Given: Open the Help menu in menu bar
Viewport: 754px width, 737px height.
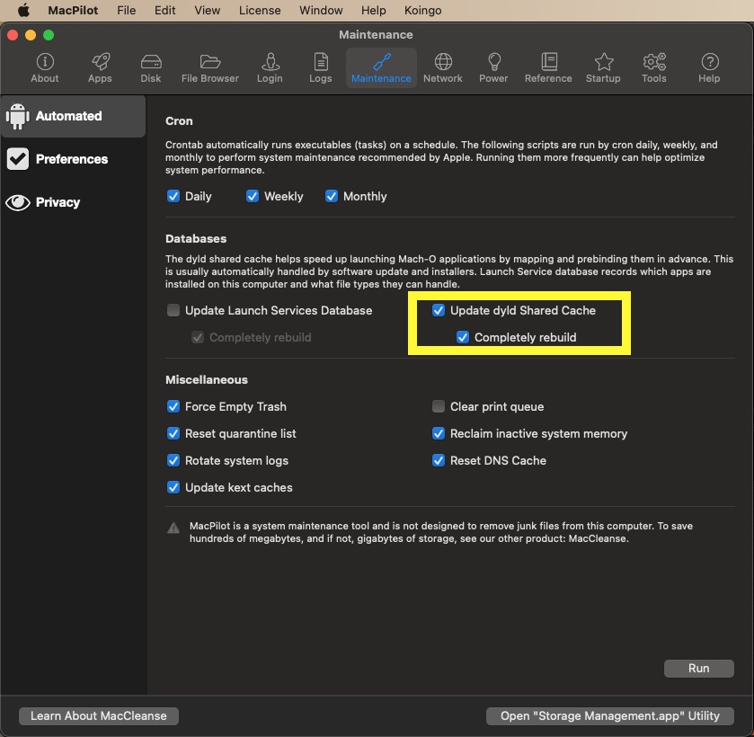Looking at the screenshot, I should tap(374, 10).
